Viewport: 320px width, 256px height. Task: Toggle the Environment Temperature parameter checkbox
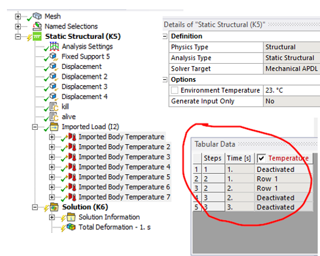click(175, 90)
